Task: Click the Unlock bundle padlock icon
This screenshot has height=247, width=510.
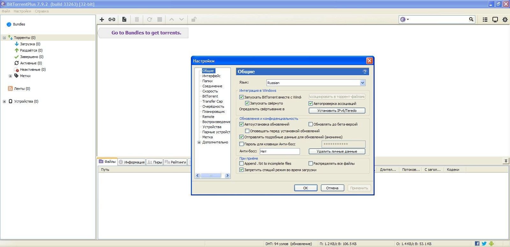Action: [193, 19]
